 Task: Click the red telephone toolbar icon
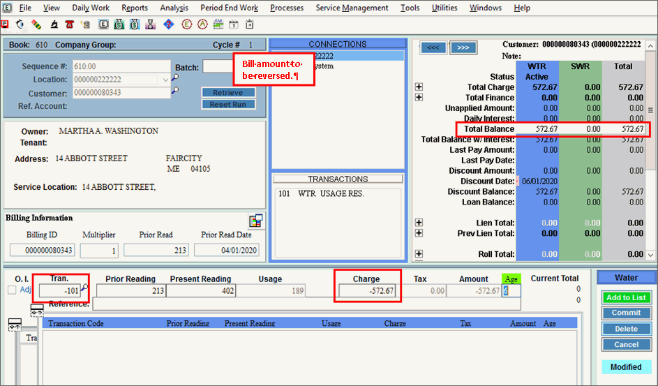pyautogui.click(x=69, y=24)
